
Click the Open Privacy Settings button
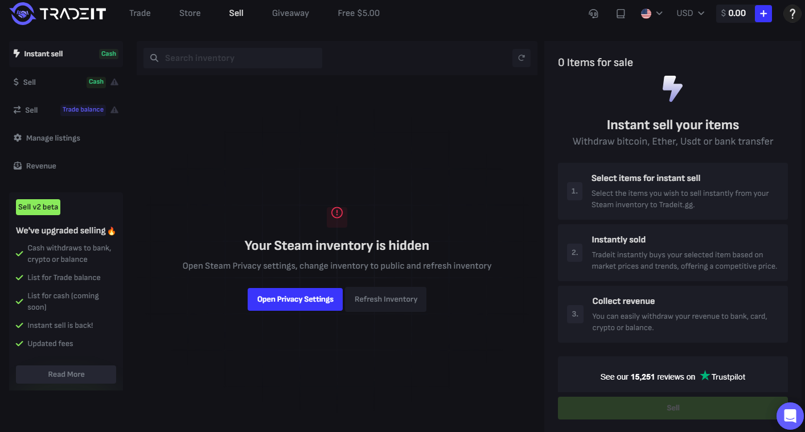295,299
